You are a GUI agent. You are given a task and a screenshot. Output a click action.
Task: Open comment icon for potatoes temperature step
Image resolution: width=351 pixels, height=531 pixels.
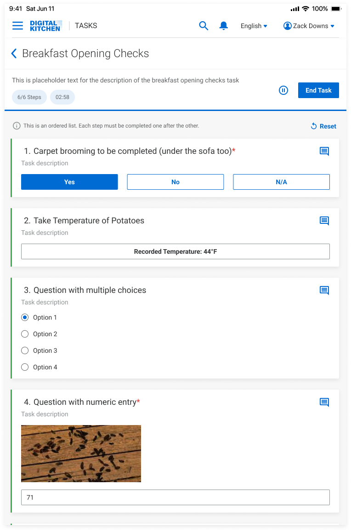click(x=324, y=221)
